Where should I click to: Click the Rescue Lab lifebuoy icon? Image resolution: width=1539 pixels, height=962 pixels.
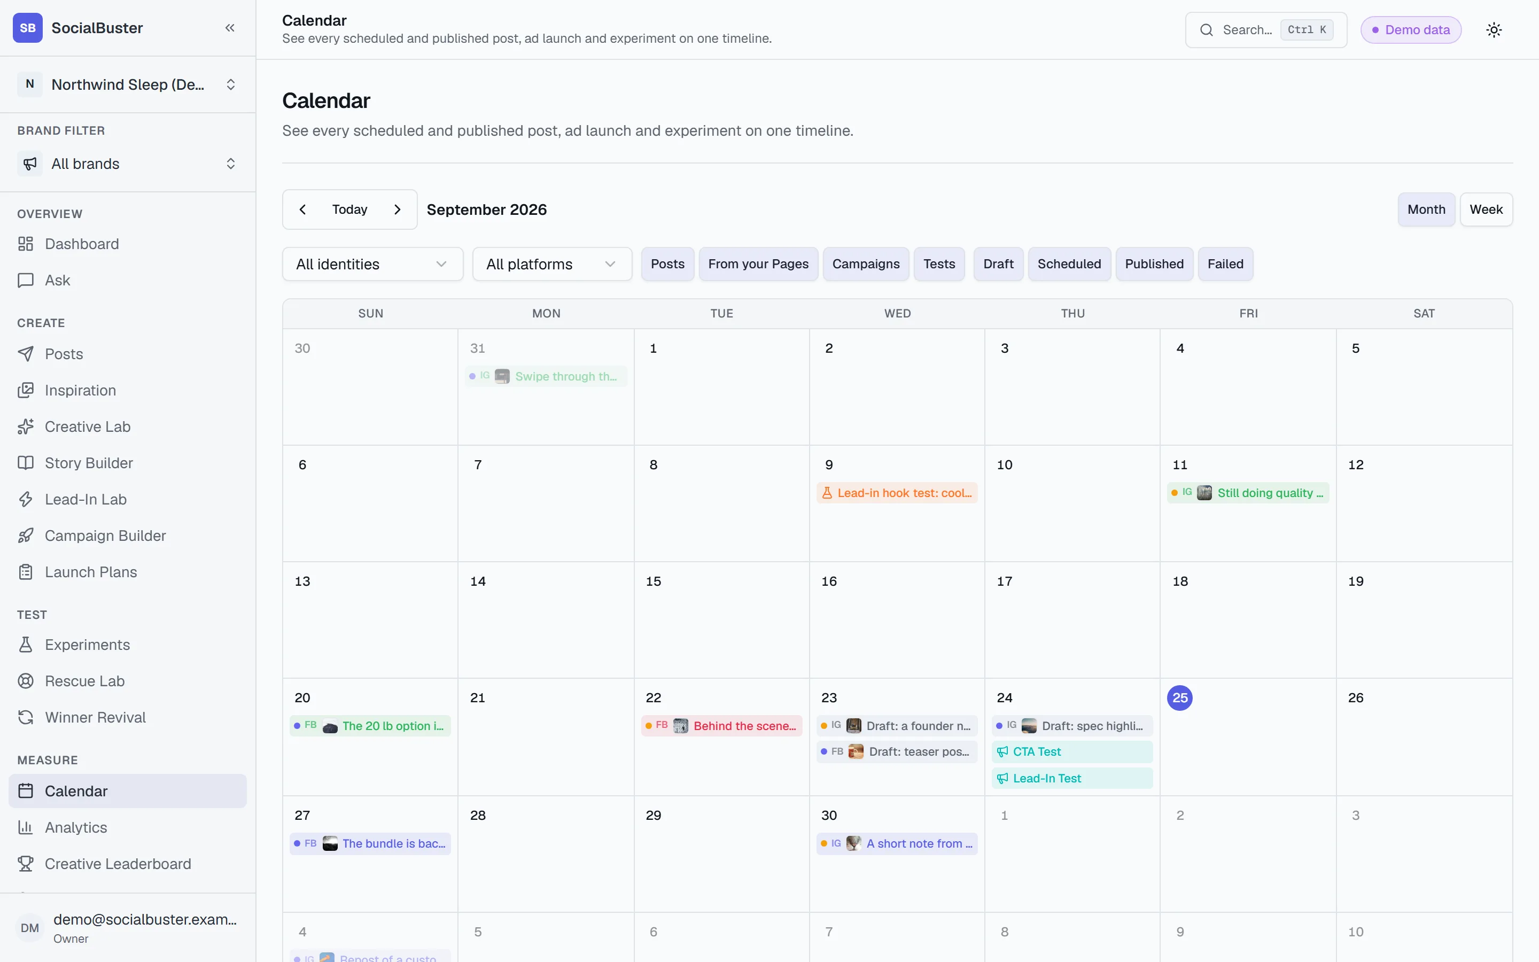coord(26,681)
